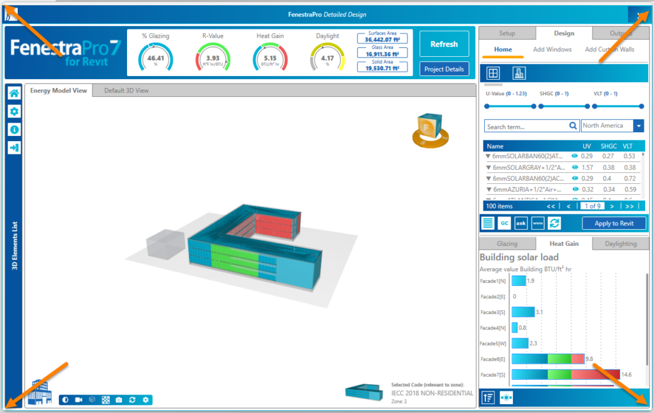654x413 pixels.
Task: Switch to the Outputs tab
Action: coord(621,33)
